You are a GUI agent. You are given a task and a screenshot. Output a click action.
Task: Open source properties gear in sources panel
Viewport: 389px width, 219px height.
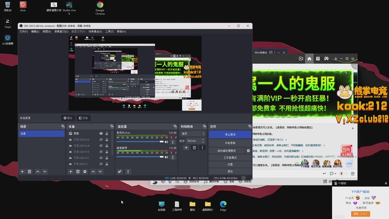click(x=85, y=172)
